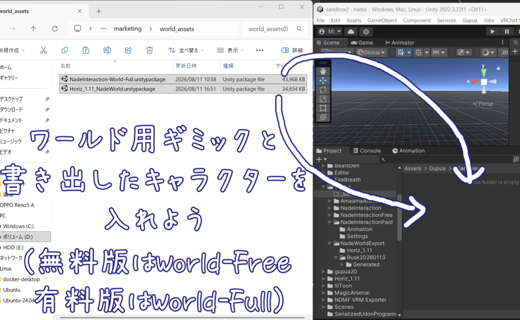Click the Explorer cut (scissors) icon
The height and width of the screenshot is (320, 520).
click(x=44, y=50)
